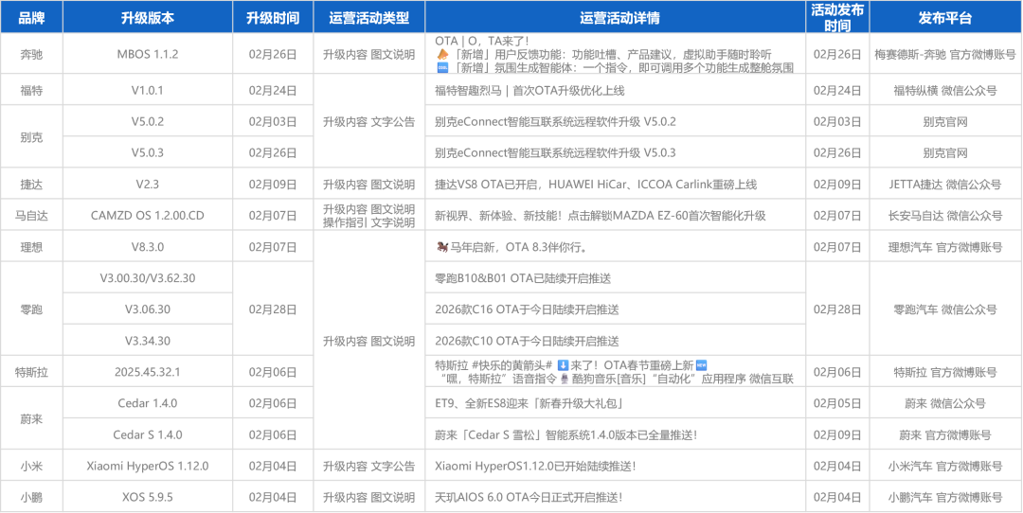This screenshot has width=1023, height=513.
Task: Click 别克eConnect remote upgrade V5.0.2 details
Action: point(616,121)
